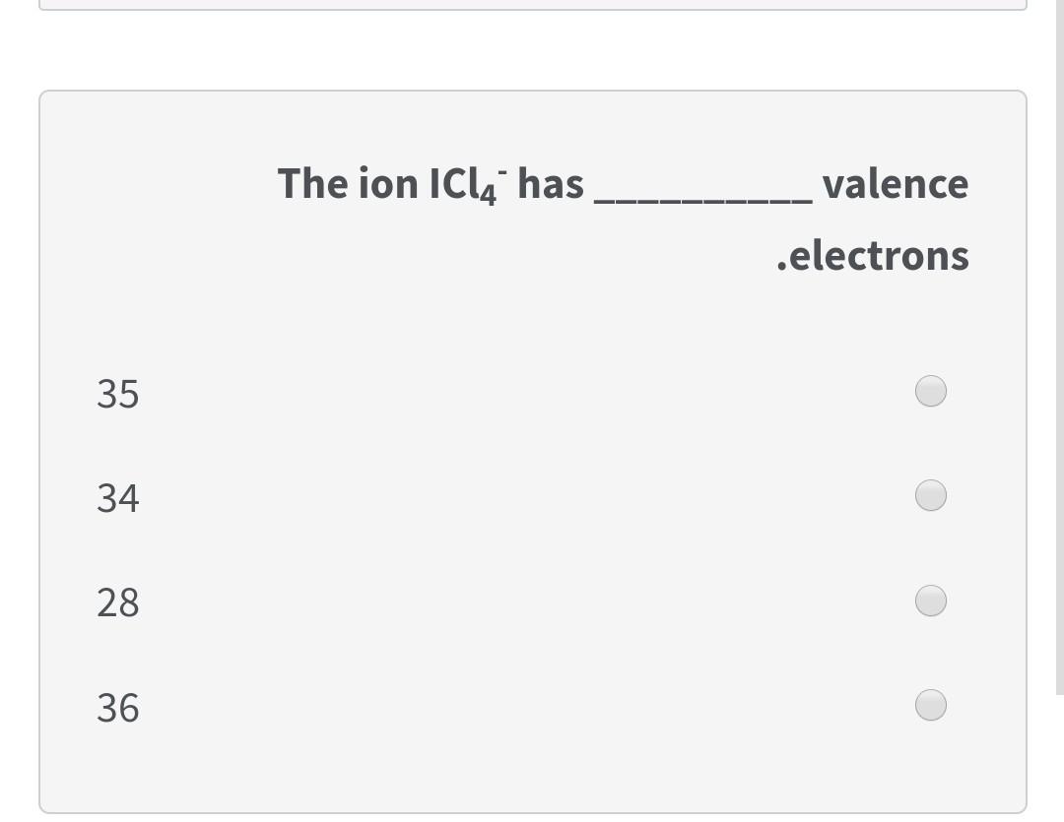This screenshot has height=822, width=1064.
Task: Choose the radio button for answer 28
Action: tap(931, 600)
